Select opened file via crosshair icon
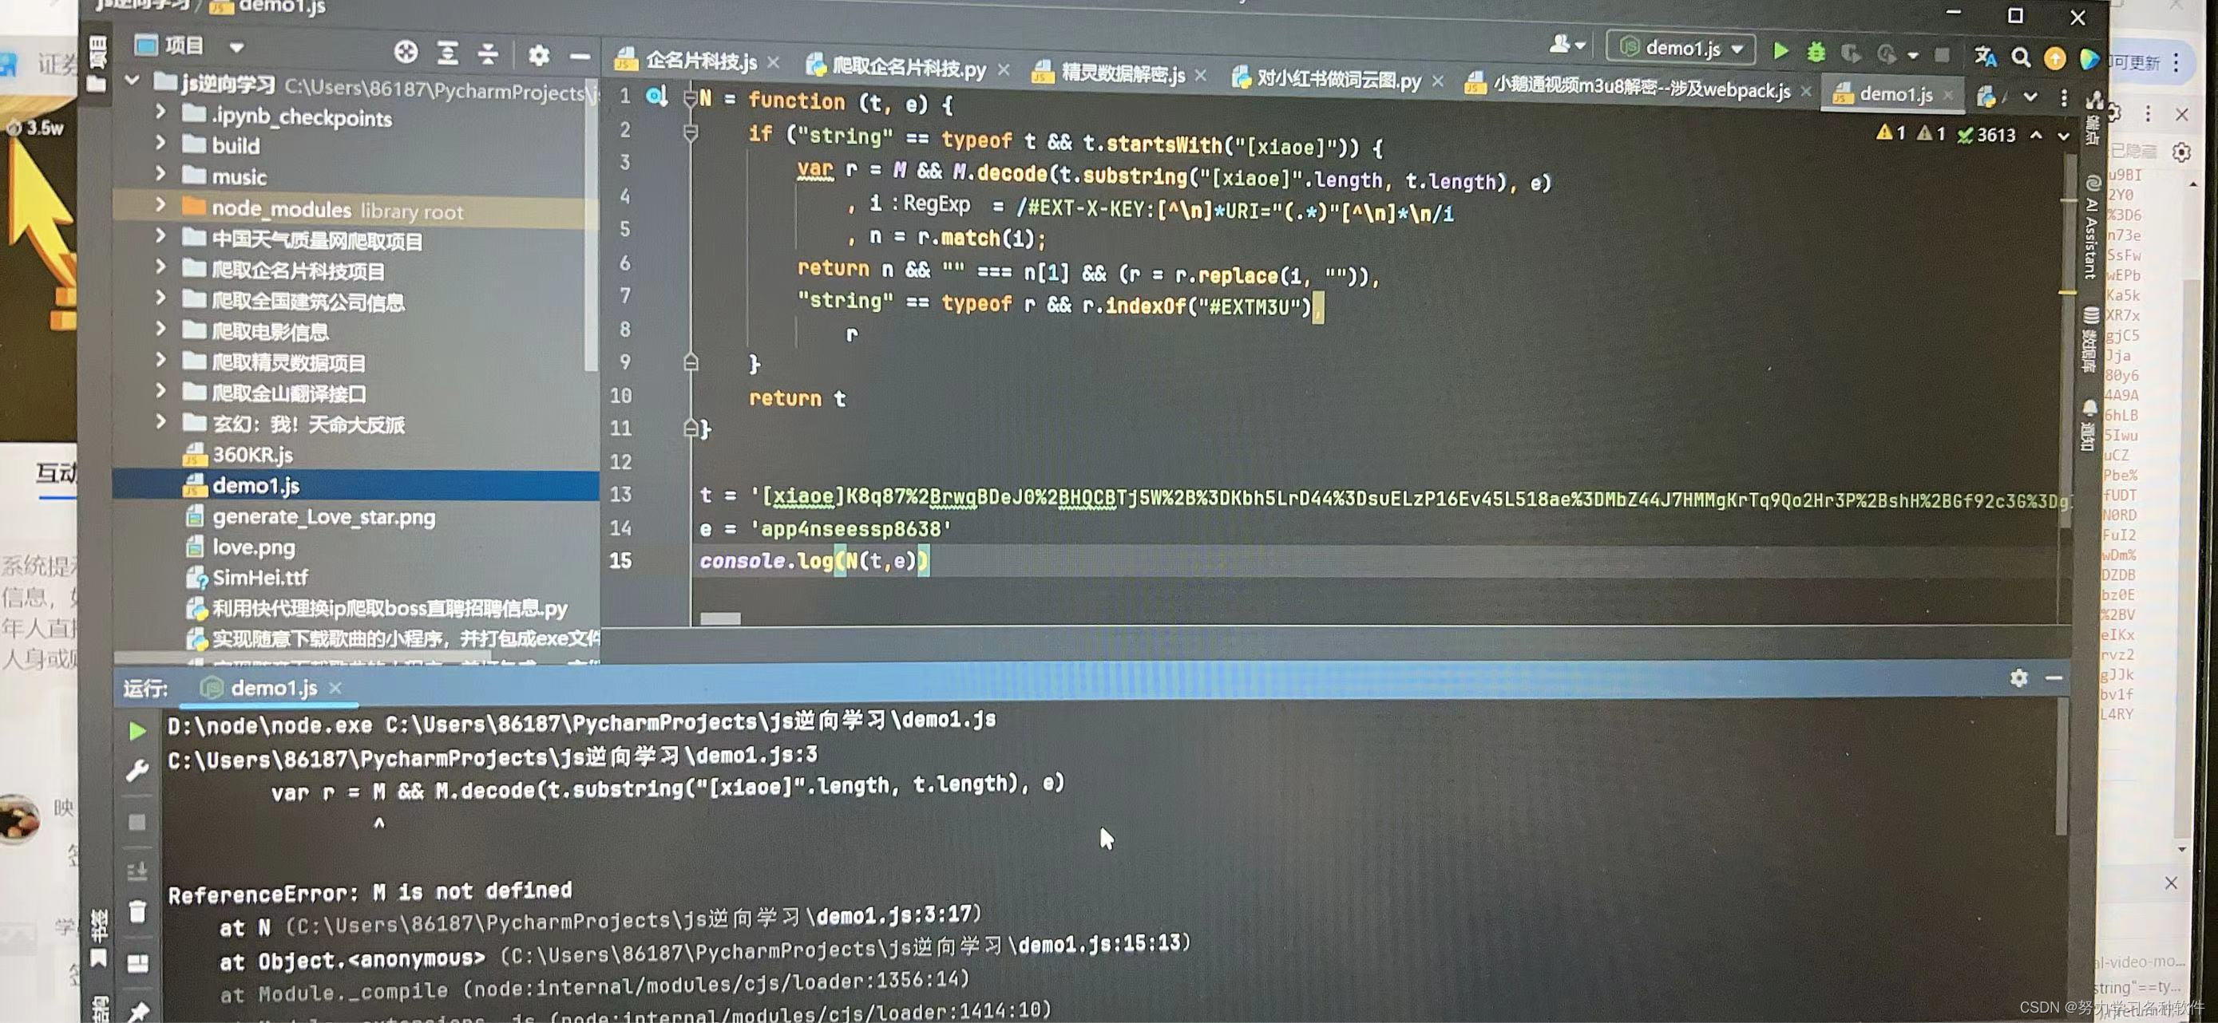Image resolution: width=2218 pixels, height=1023 pixels. 406,53
